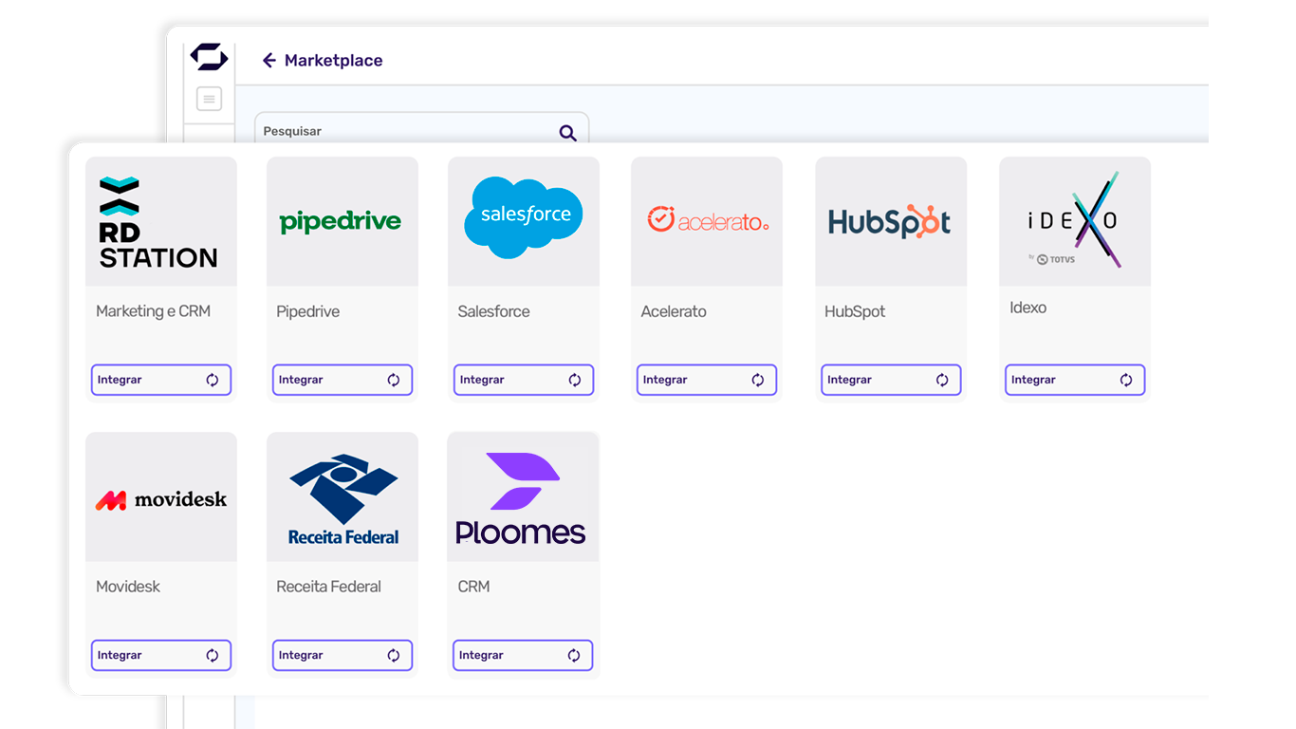Click the 'Acelerato' card label
This screenshot has width=1296, height=729.
[x=674, y=311]
